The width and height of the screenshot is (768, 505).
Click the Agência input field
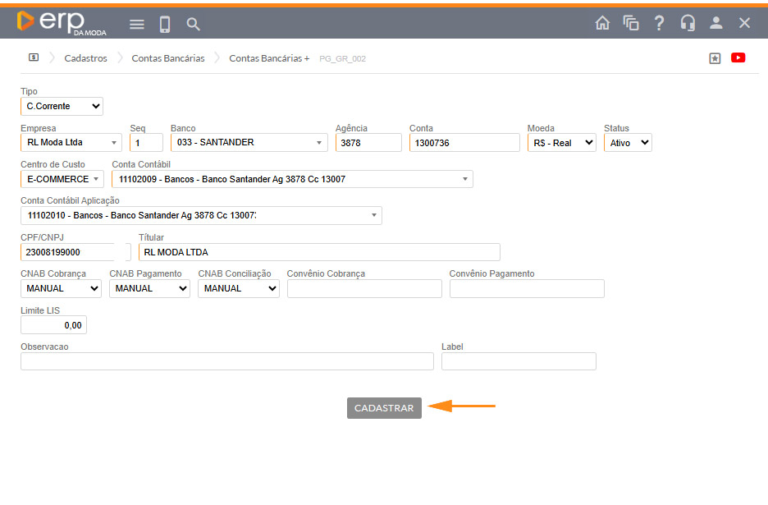tap(368, 143)
